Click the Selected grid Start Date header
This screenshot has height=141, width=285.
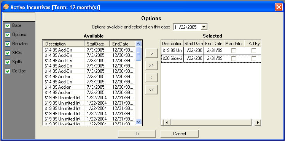point(194,44)
